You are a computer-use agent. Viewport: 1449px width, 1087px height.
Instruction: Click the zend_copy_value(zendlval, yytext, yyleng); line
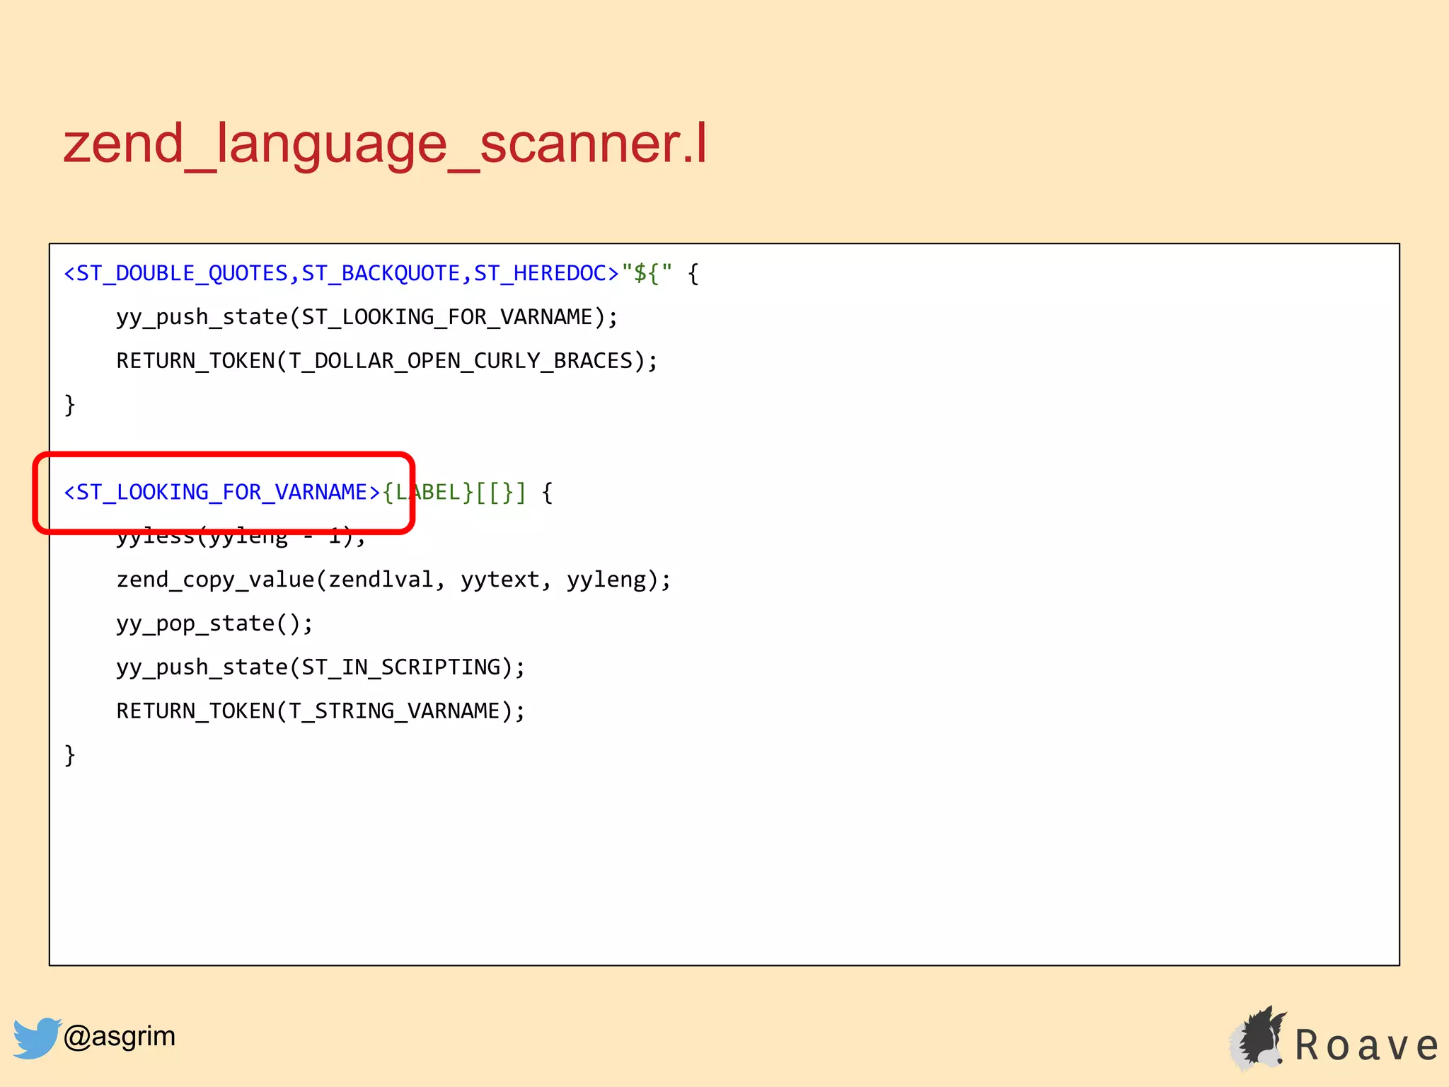click(393, 580)
